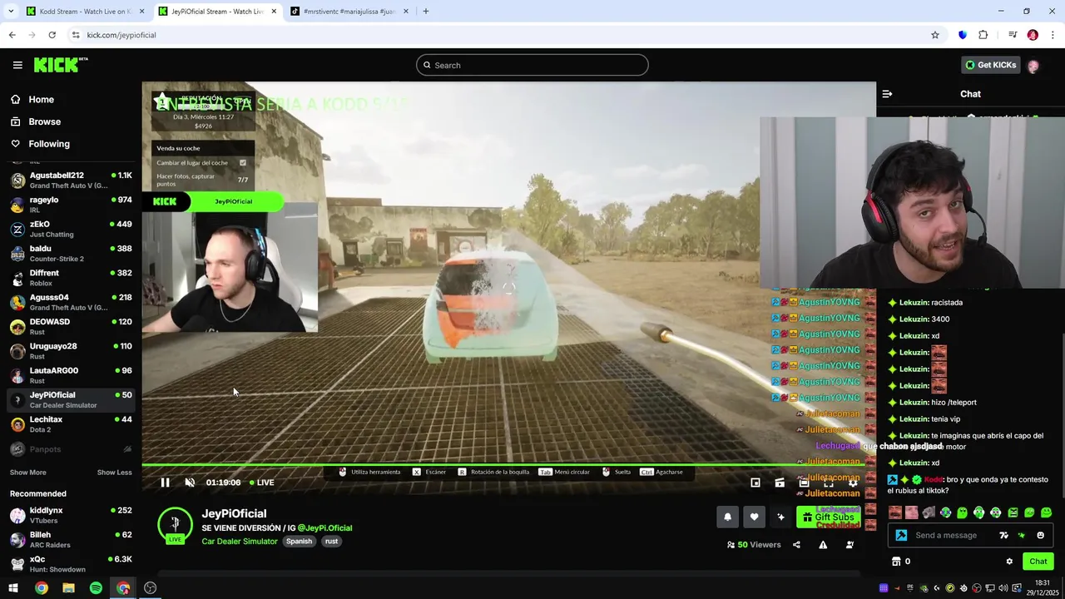Switch to Kodd Stream browser tab
This screenshot has height=599, width=1065.
point(85,11)
